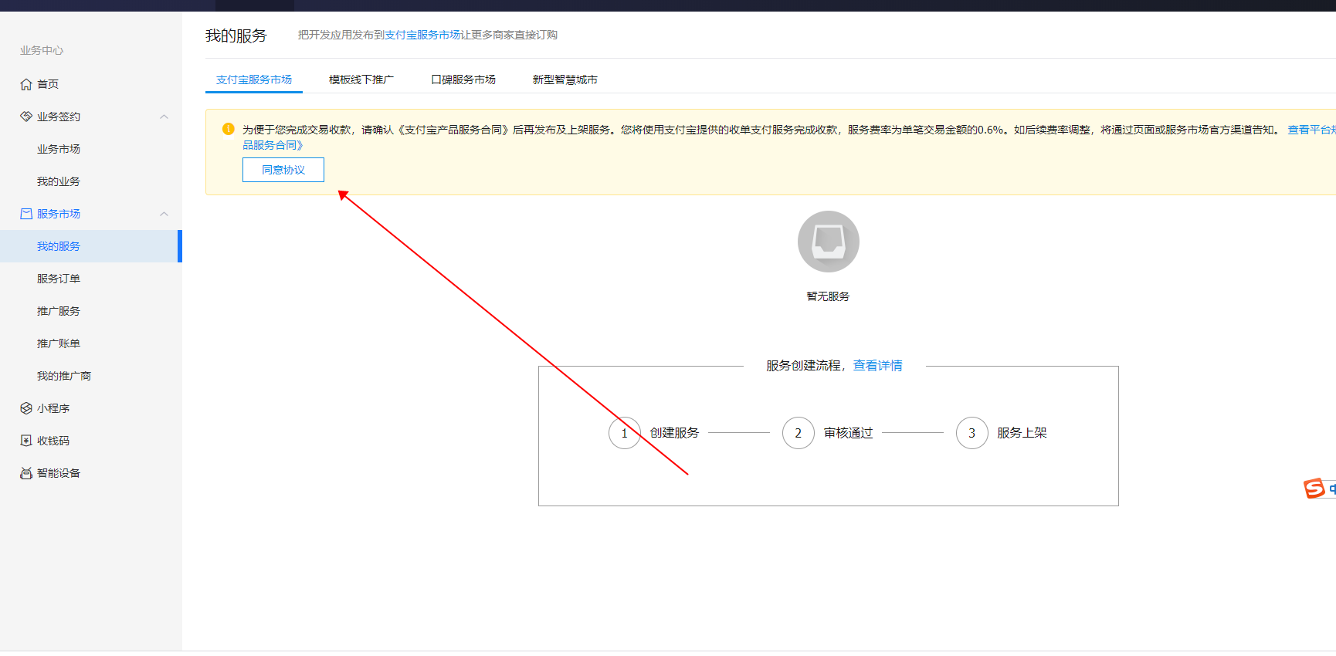Click step 3 circle for 服务上架
The image size is (1336, 656).
[972, 433]
